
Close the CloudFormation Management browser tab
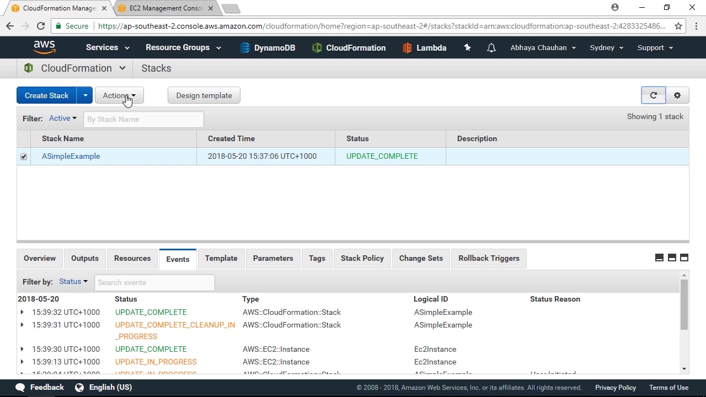coord(105,8)
